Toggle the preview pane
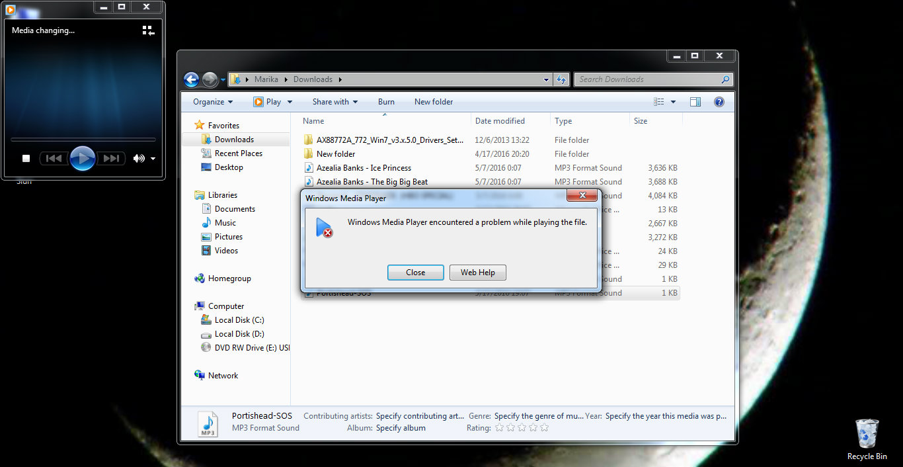The width and height of the screenshot is (903, 467). point(695,102)
